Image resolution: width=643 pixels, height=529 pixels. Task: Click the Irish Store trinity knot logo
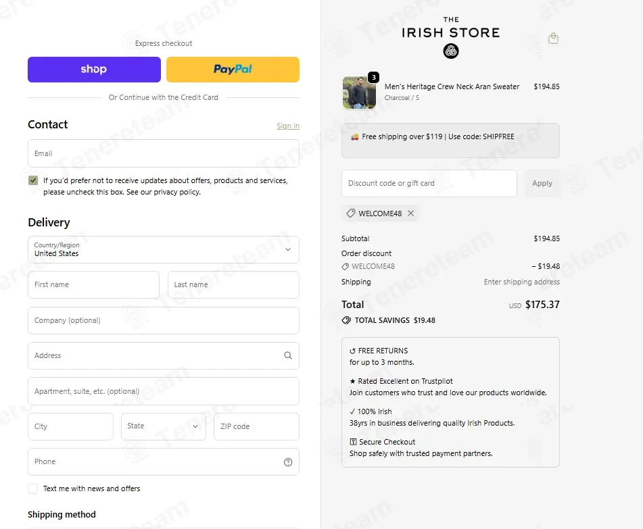pyautogui.click(x=451, y=51)
